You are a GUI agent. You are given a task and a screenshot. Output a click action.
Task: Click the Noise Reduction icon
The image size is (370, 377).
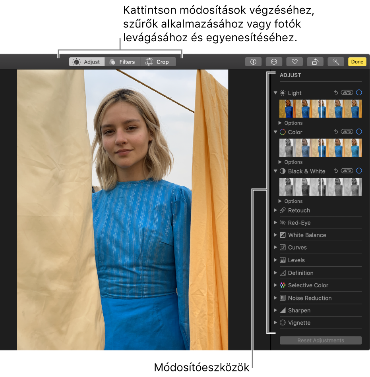[283, 298]
